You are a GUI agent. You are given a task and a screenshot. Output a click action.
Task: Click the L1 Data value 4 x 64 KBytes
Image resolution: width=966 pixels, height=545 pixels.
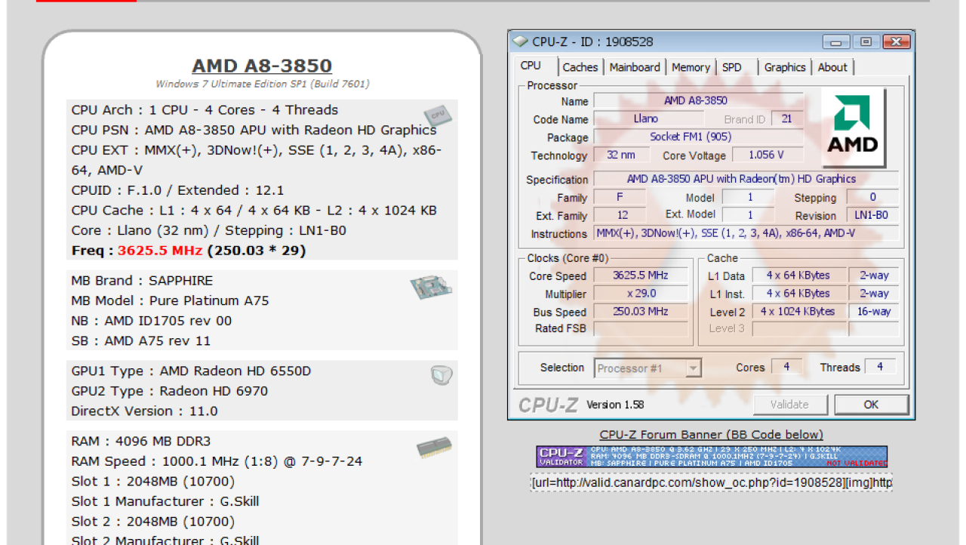(x=798, y=276)
